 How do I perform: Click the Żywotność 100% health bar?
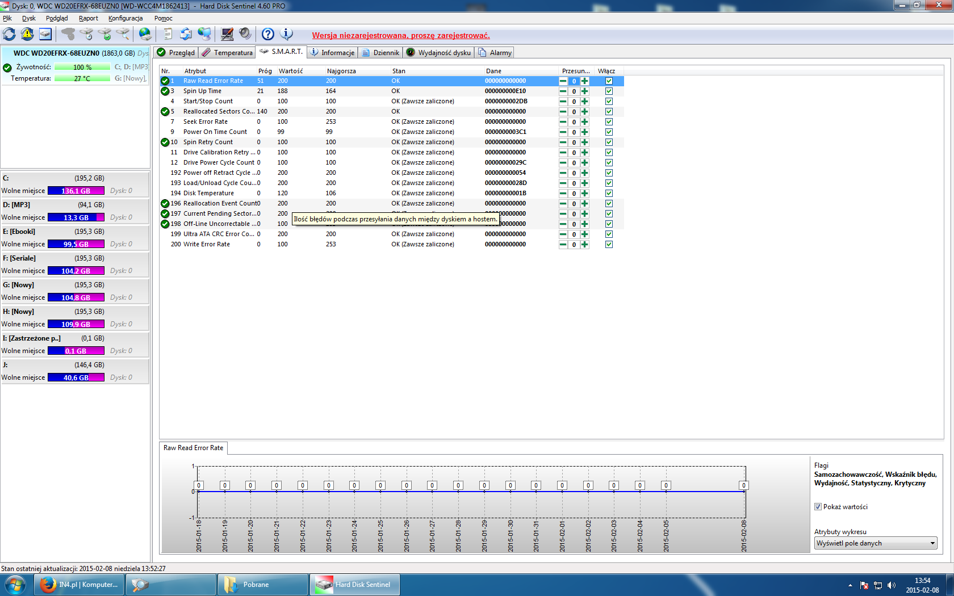82,68
